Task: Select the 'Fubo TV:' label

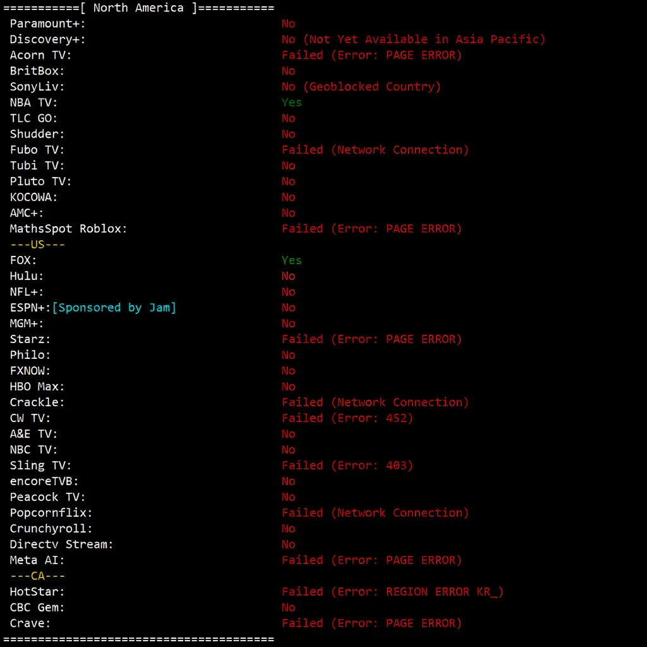Action: 37,150
